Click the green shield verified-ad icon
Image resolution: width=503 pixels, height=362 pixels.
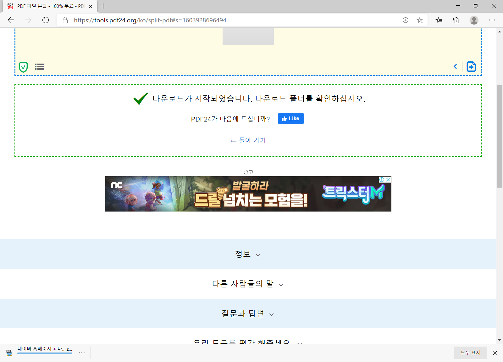[23, 67]
